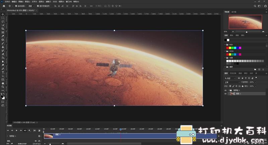
Task: Toggle the layer filter on/off switch
Action: [256, 78]
